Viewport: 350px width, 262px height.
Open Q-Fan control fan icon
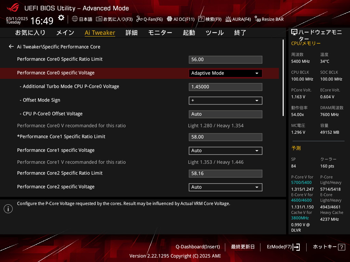[139, 19]
